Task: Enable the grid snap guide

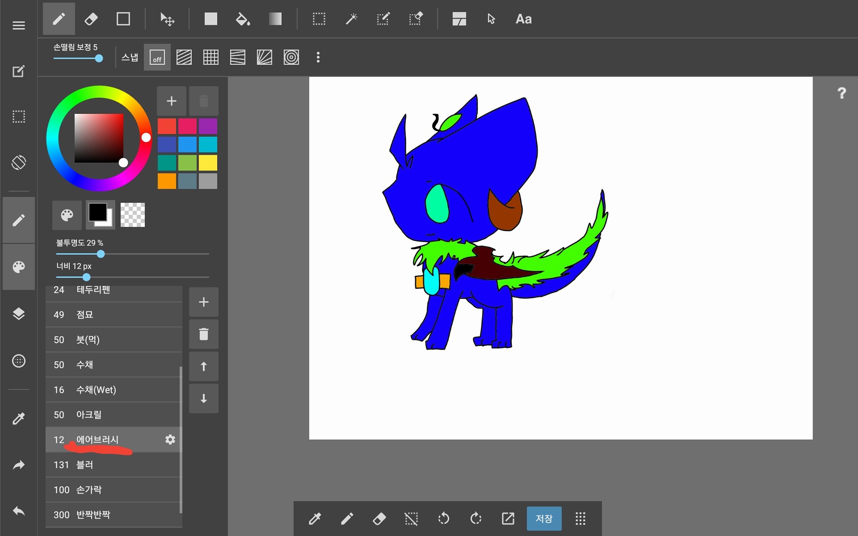Action: click(x=210, y=57)
